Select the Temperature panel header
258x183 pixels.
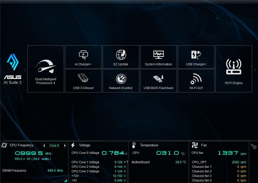149,145
